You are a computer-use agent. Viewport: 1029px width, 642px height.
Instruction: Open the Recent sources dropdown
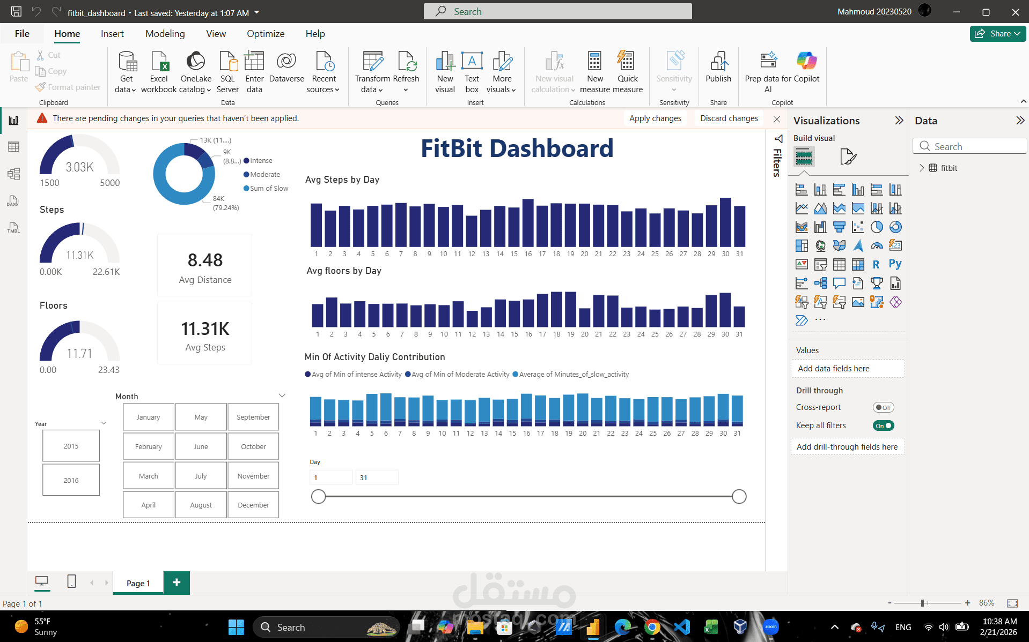(324, 85)
